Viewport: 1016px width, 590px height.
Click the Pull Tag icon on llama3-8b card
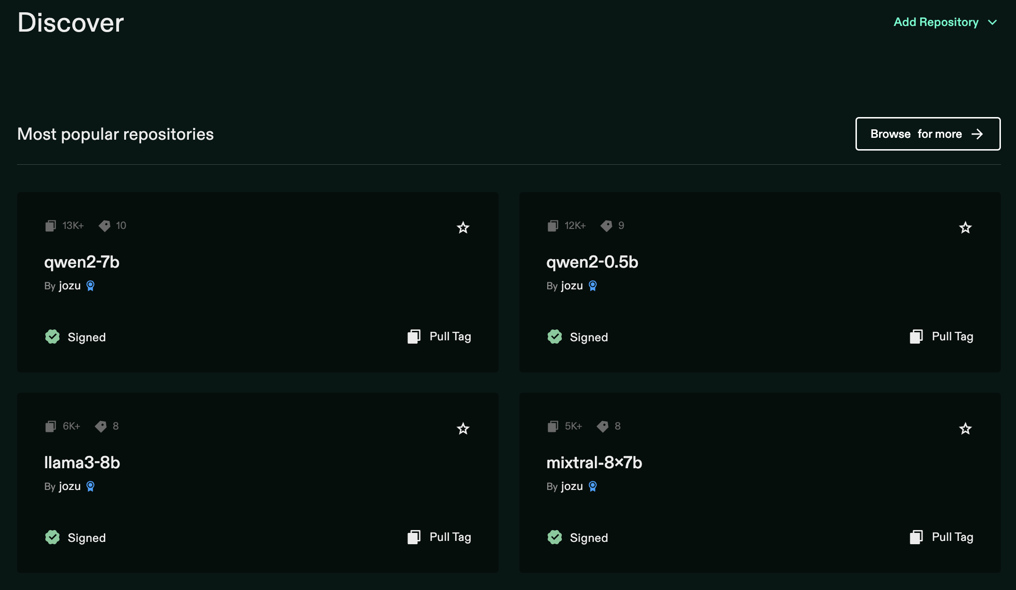click(414, 537)
